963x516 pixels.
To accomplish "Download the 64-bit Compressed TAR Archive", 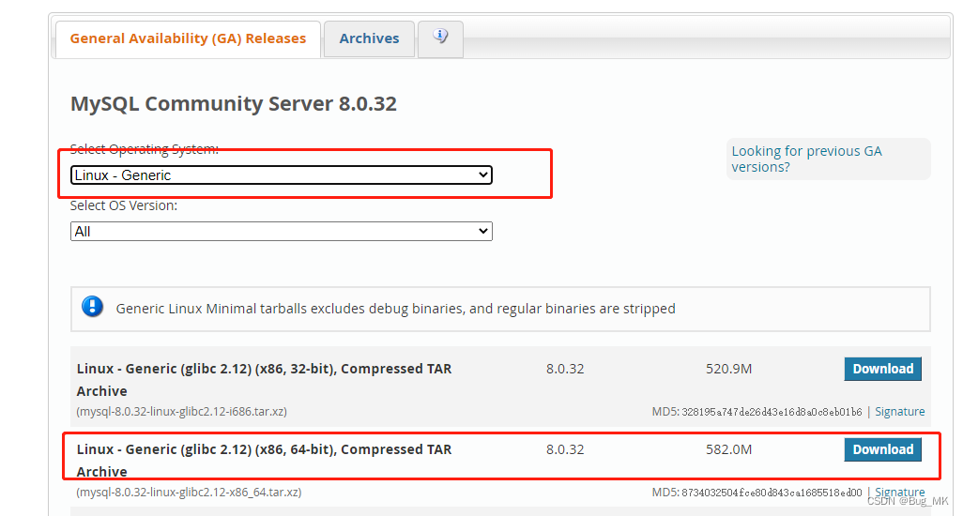I will tap(882, 449).
